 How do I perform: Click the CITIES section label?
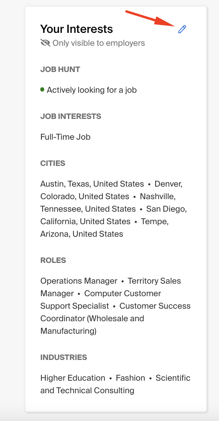(x=53, y=163)
